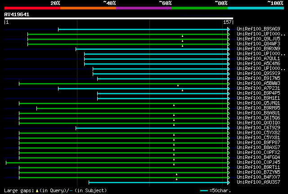Choose the UniRef100_C0PFX2 entry
The width and height of the screenshot is (288, 194).
pyautogui.click(x=258, y=153)
